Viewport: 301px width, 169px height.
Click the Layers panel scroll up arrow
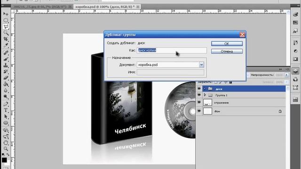288,88
